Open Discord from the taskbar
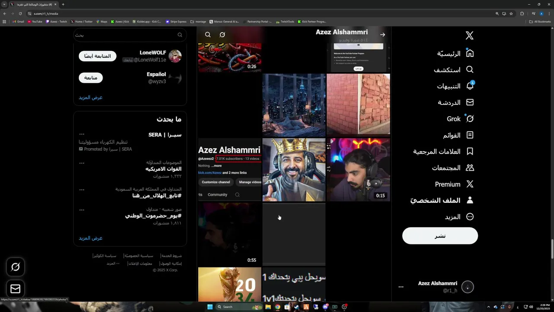 [x=325, y=307]
